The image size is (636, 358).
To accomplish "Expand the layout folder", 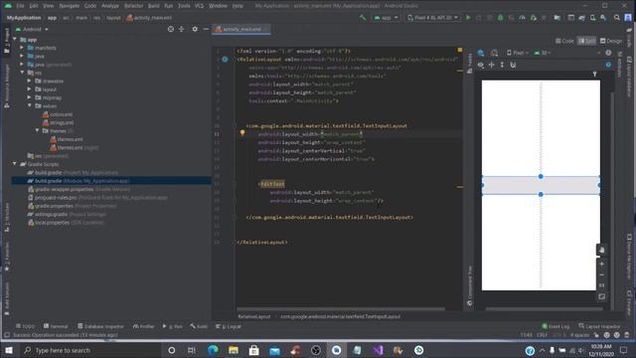I will [x=29, y=89].
